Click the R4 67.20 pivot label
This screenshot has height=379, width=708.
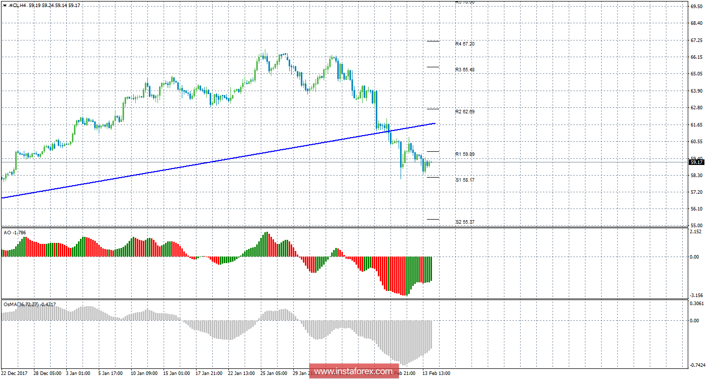tap(465, 44)
